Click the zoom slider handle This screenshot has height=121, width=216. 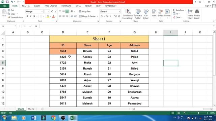(198, 113)
